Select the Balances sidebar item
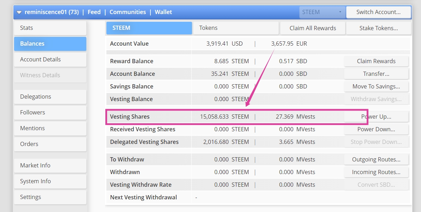This screenshot has height=212, width=421. [50, 44]
